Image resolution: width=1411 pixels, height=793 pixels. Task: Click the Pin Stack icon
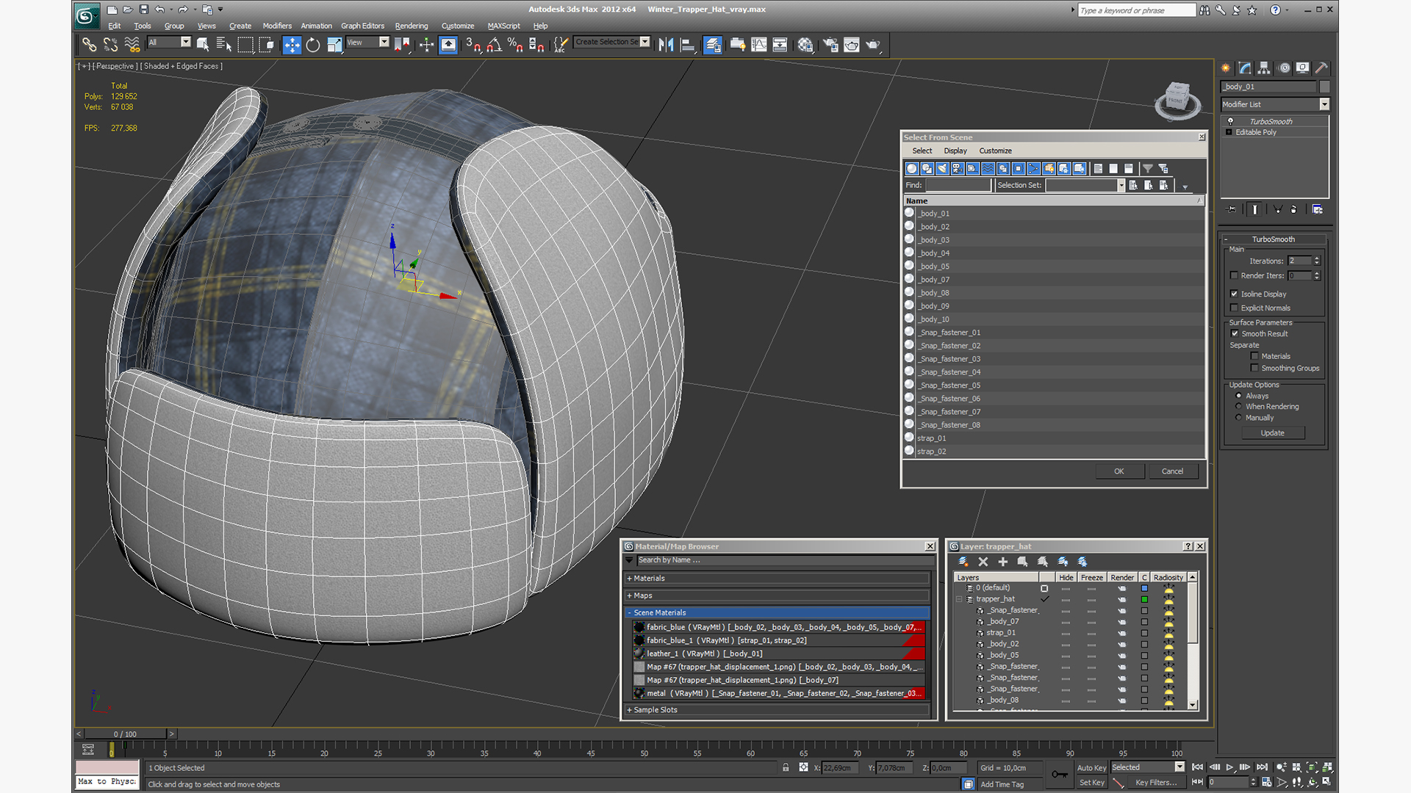click(1232, 209)
